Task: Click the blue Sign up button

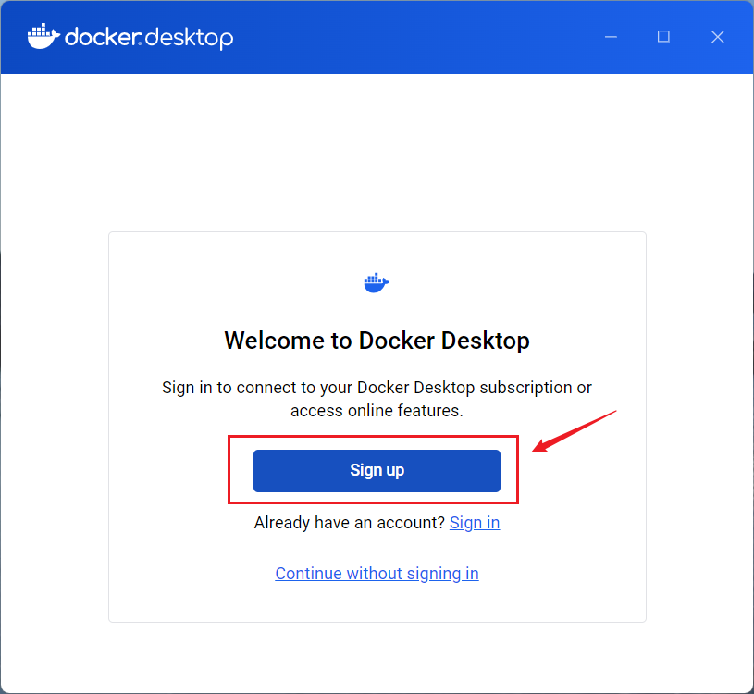Action: coord(377,470)
